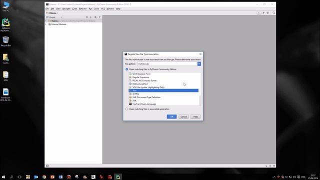The width and height of the screenshot is (320, 180).
Task: Open the Help menu in menu bar
Action: point(118,9)
